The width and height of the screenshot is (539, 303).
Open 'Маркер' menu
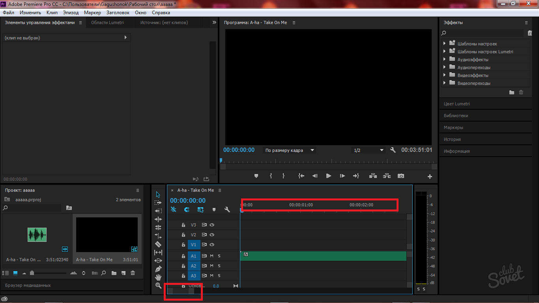pyautogui.click(x=92, y=13)
